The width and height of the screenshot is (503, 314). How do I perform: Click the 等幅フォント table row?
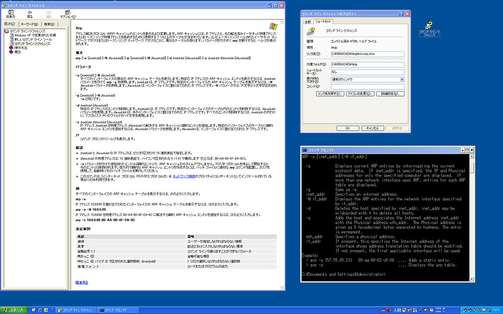pyautogui.click(x=176, y=267)
